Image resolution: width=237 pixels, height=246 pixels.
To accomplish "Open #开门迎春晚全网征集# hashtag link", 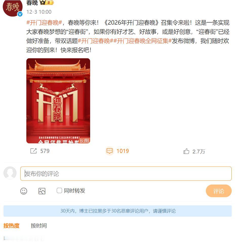I will [x=143, y=41].
